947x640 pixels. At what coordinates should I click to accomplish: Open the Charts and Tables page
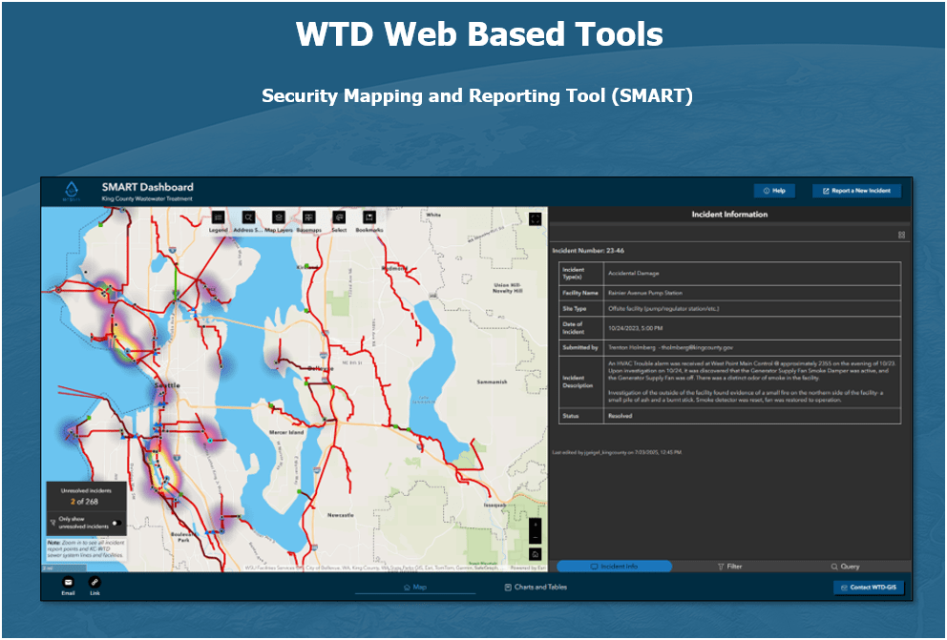[x=536, y=587]
